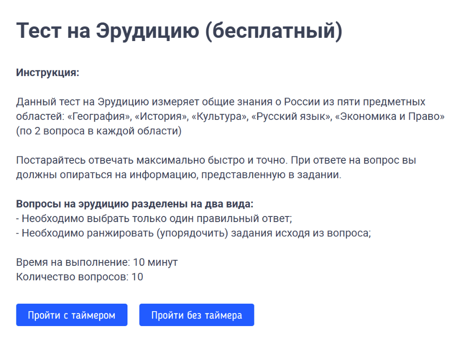Click the "10 минут" time value

click(155, 262)
